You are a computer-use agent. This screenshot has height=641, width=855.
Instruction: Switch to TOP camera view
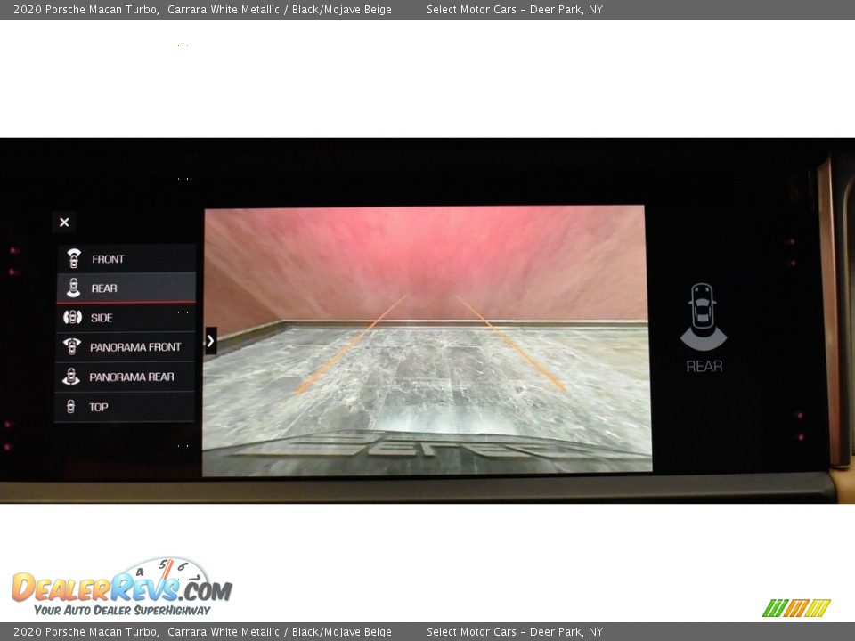125,407
